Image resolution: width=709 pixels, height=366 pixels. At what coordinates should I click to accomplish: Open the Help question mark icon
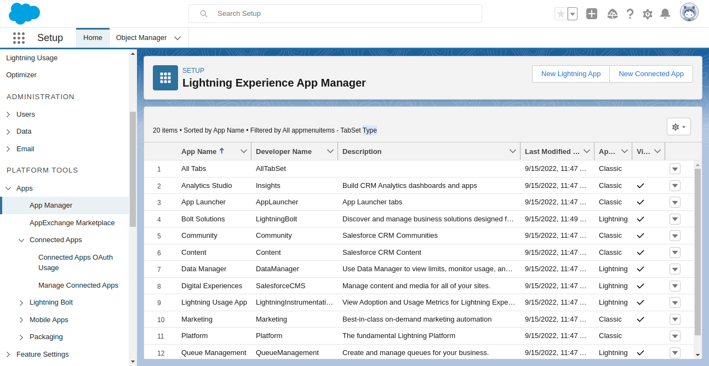[630, 14]
